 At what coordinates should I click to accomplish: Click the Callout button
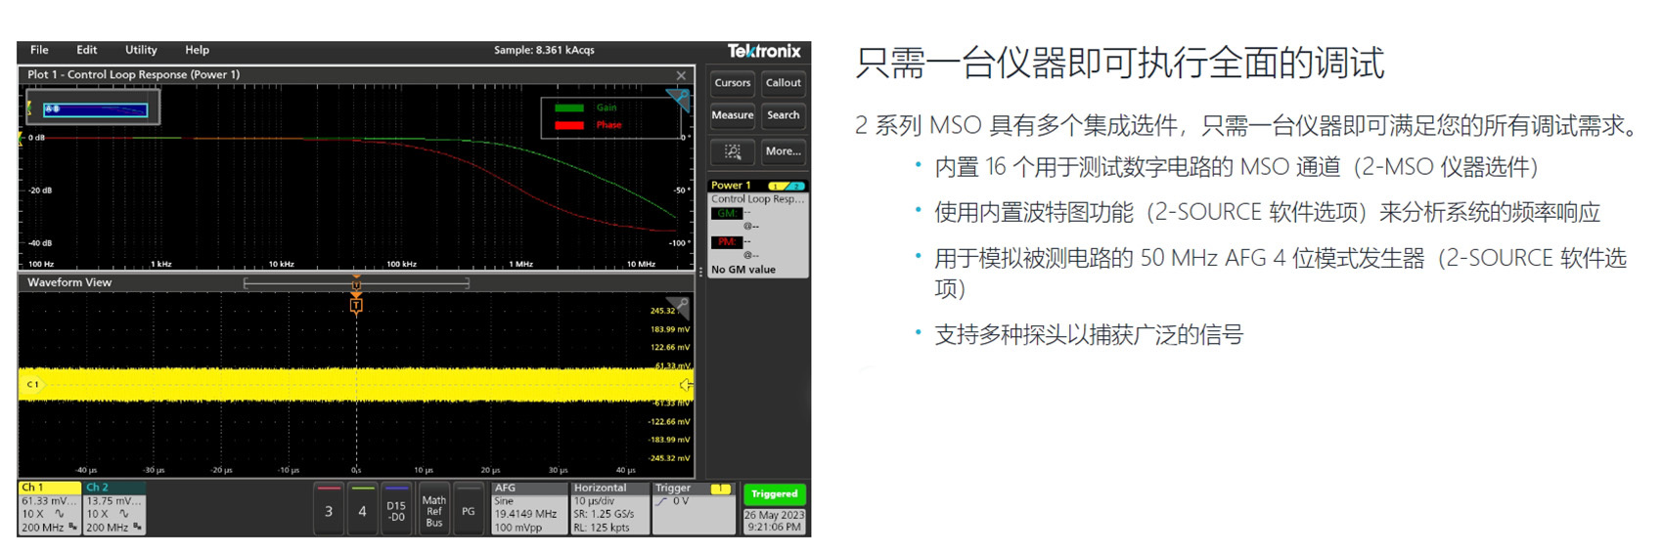click(x=783, y=83)
